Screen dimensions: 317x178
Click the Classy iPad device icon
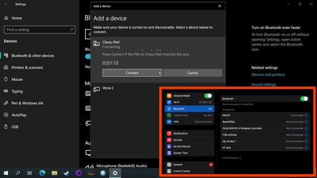click(x=97, y=44)
